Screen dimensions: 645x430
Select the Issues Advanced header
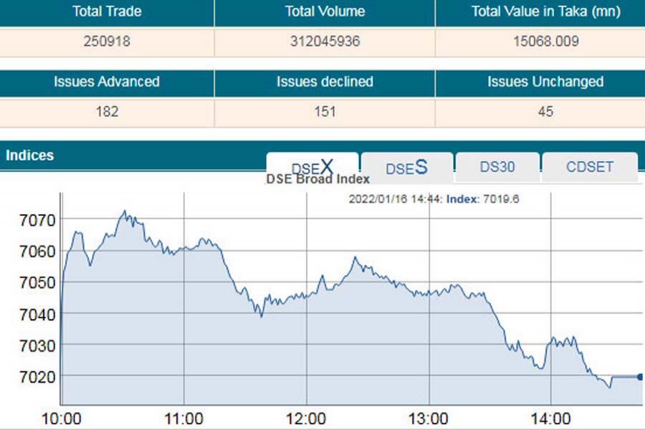click(107, 82)
